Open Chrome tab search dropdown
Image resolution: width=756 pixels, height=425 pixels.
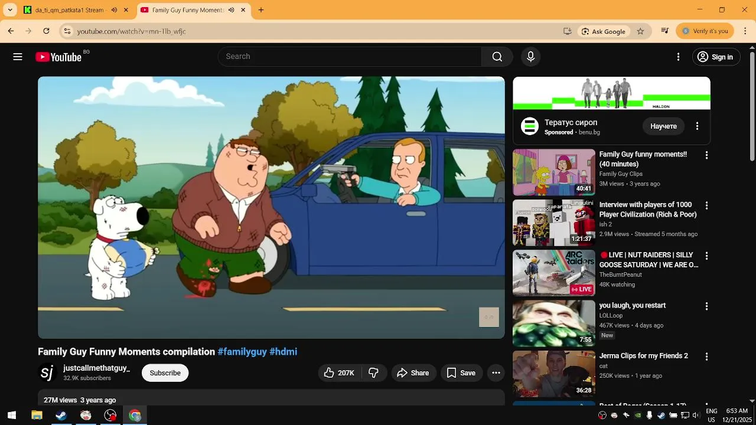tap(9, 10)
